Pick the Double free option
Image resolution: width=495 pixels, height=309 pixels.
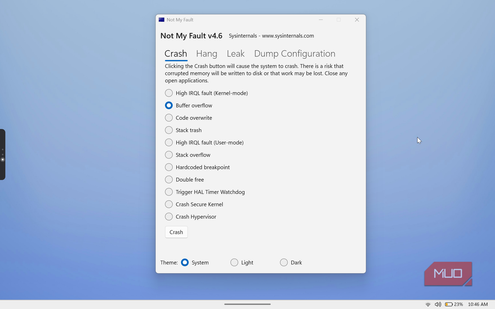click(184, 179)
